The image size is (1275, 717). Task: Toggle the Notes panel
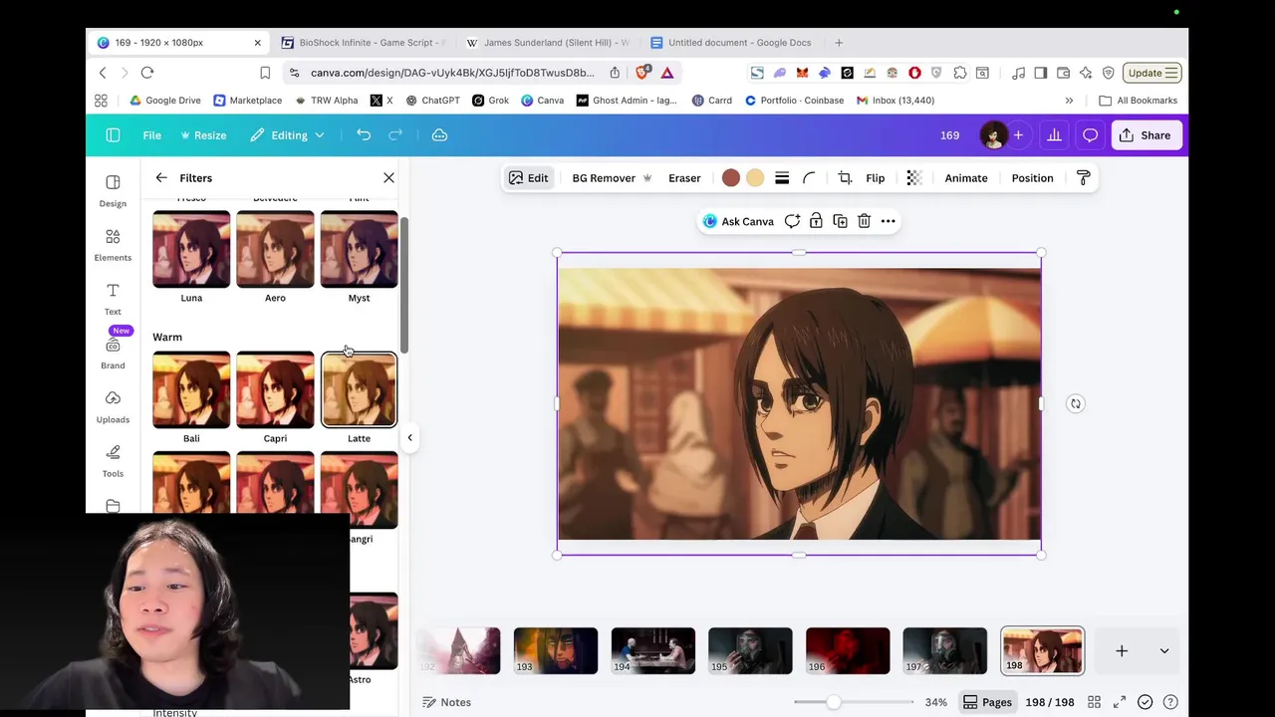[x=446, y=702]
